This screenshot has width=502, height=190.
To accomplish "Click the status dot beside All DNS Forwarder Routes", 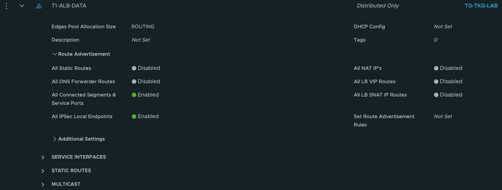I will click(x=134, y=81).
